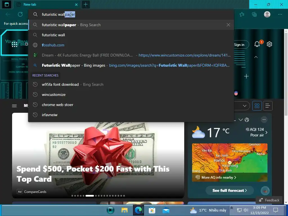The width and height of the screenshot is (288, 216).
Task: Close the New tab tab
Action: point(76,4)
